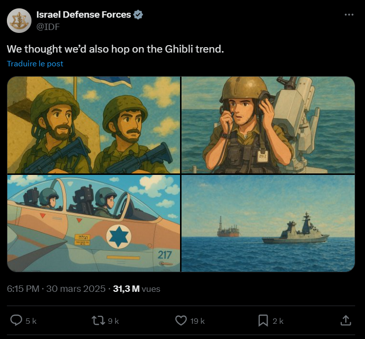Open the image of two bearded soldiers
The image size is (365, 339).
(x=93, y=125)
